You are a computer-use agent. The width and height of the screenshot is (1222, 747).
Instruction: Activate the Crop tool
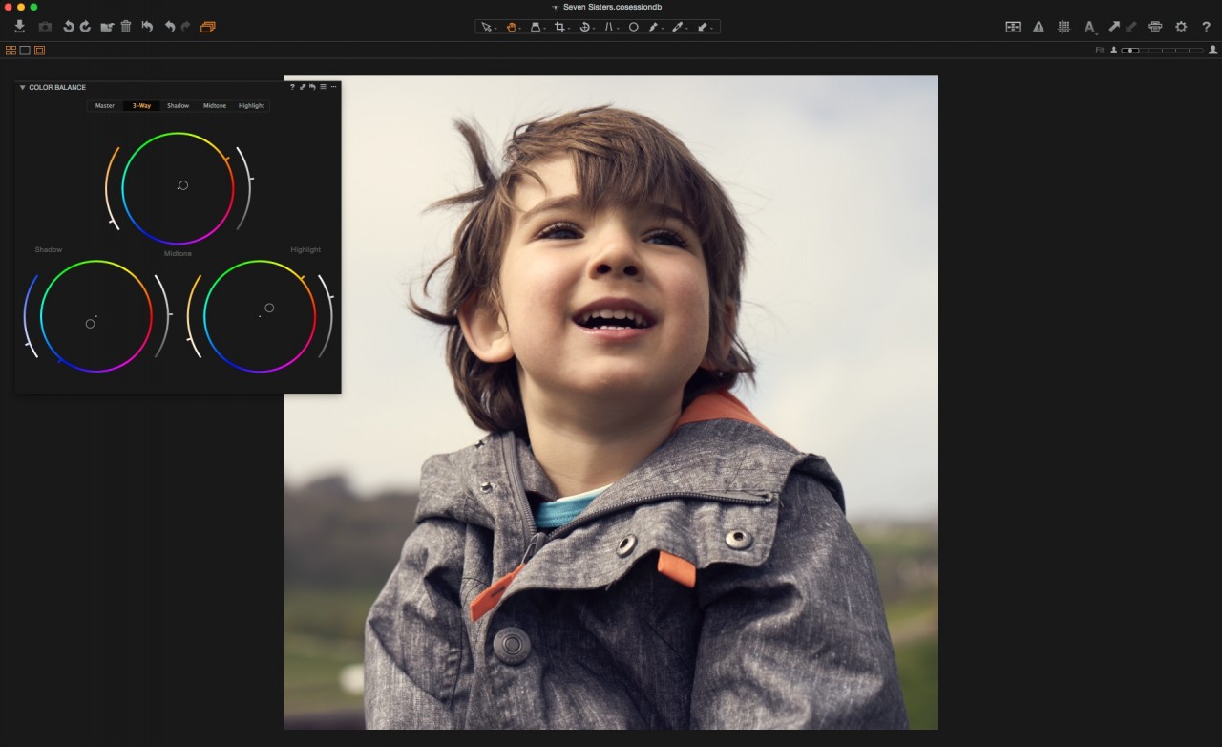pyautogui.click(x=561, y=27)
